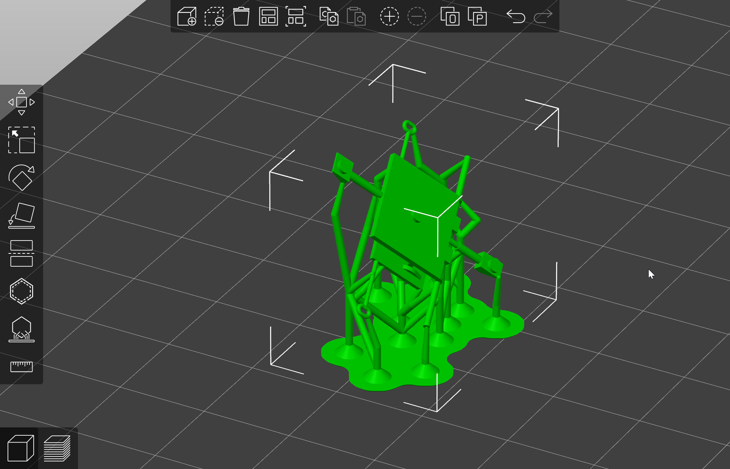The width and height of the screenshot is (730, 469).
Task: Select the Move gizmo tool
Action: 22,102
